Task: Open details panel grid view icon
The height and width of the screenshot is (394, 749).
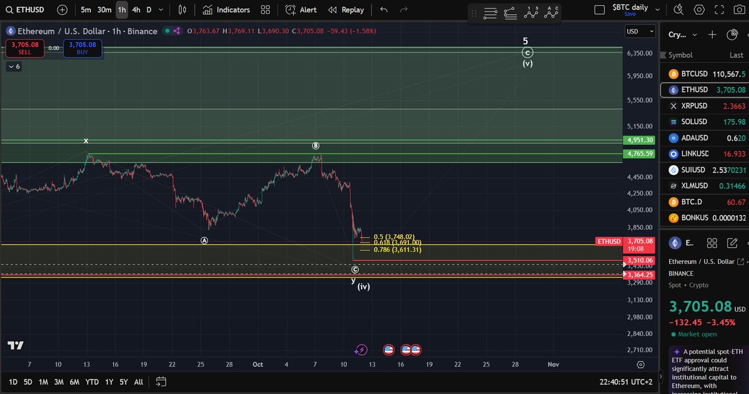Action: (x=712, y=244)
